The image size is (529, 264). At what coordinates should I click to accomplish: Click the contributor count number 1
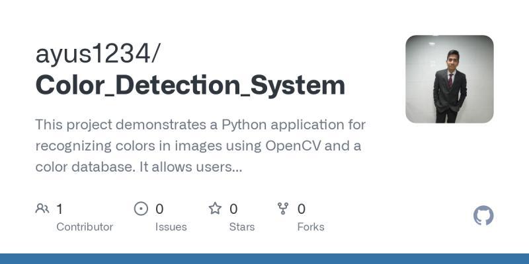(60, 209)
